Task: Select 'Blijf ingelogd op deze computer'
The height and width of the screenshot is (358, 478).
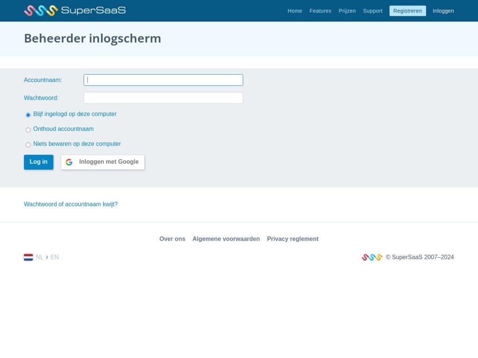Action: click(28, 115)
